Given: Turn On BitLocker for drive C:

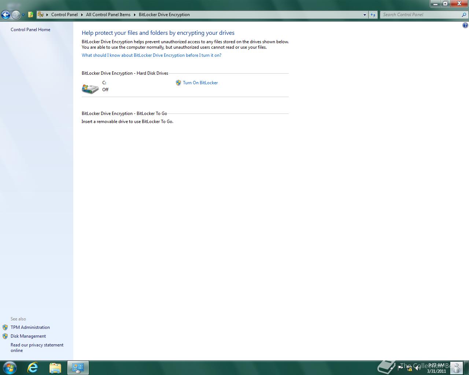Looking at the screenshot, I should point(200,83).
